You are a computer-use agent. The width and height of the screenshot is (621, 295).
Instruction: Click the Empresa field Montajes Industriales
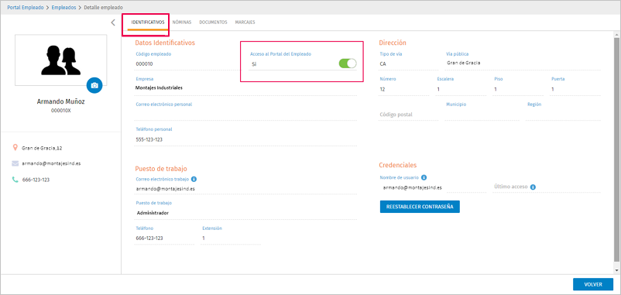tap(245, 88)
